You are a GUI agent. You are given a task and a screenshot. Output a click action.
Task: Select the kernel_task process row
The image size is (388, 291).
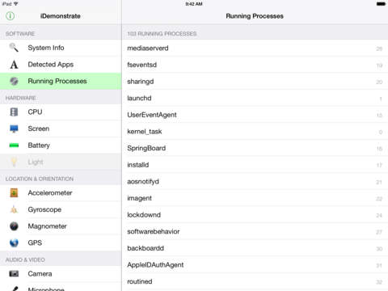(x=255, y=132)
